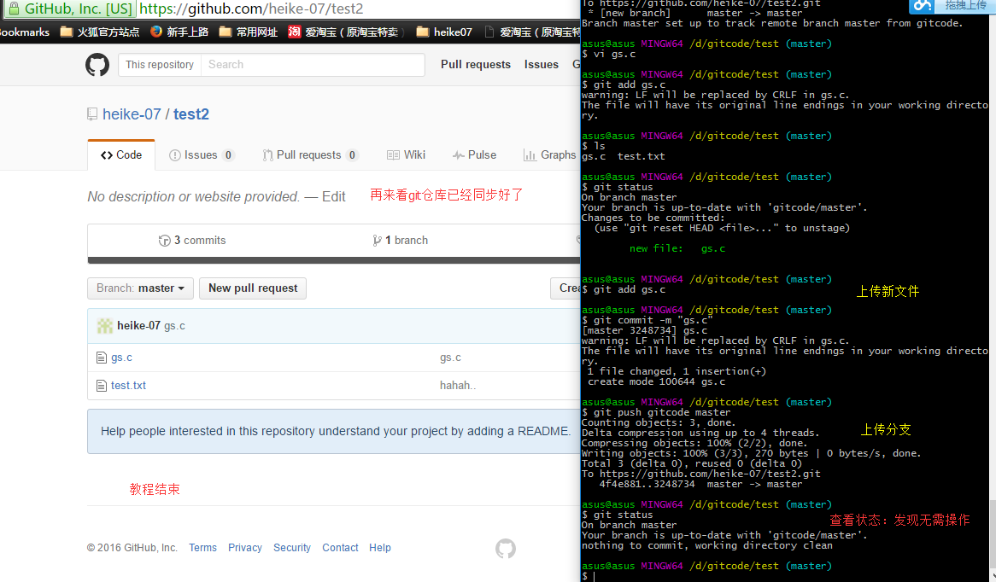The image size is (996, 582).
Task: Click the repository Search input field
Action: pos(313,65)
